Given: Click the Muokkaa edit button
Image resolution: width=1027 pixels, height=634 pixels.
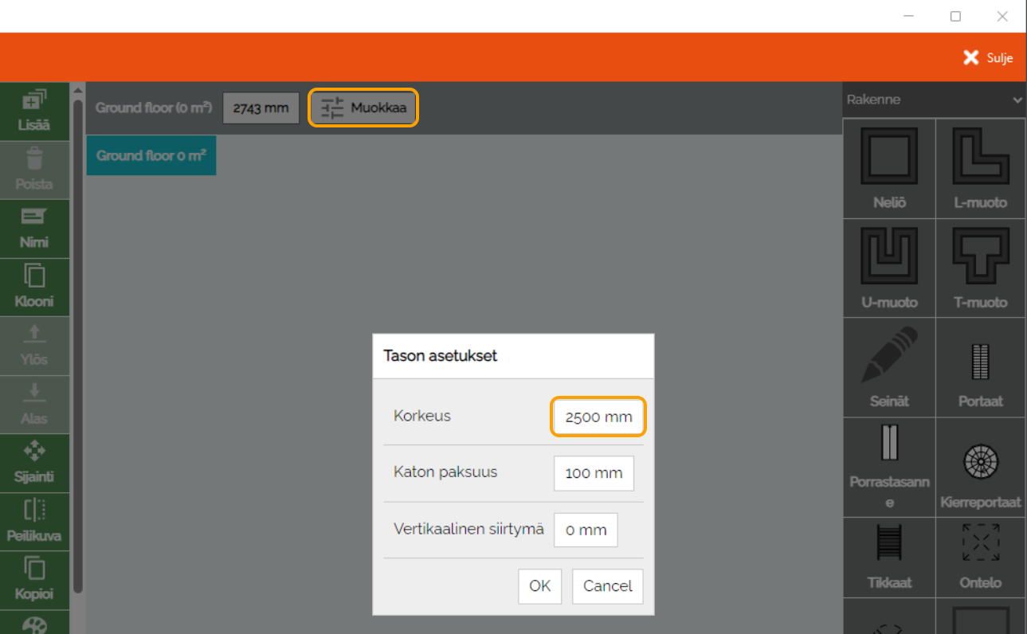Looking at the screenshot, I should (363, 108).
